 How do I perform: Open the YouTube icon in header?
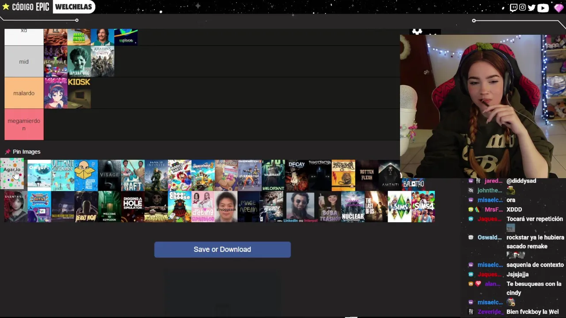point(543,8)
